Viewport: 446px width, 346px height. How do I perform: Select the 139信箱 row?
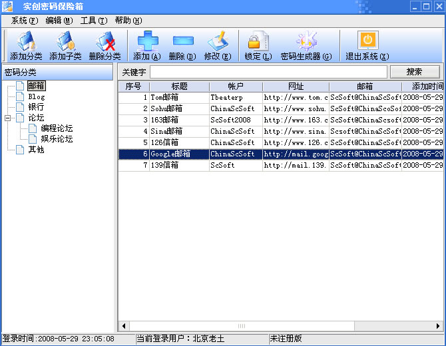[281, 166]
